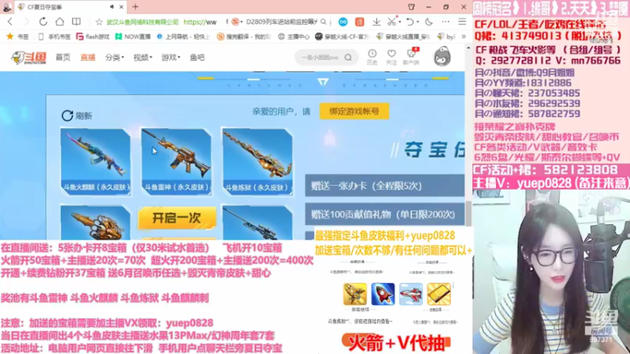
Task: Select the 斗鱼炼狱 skin card
Action: pos(258,162)
